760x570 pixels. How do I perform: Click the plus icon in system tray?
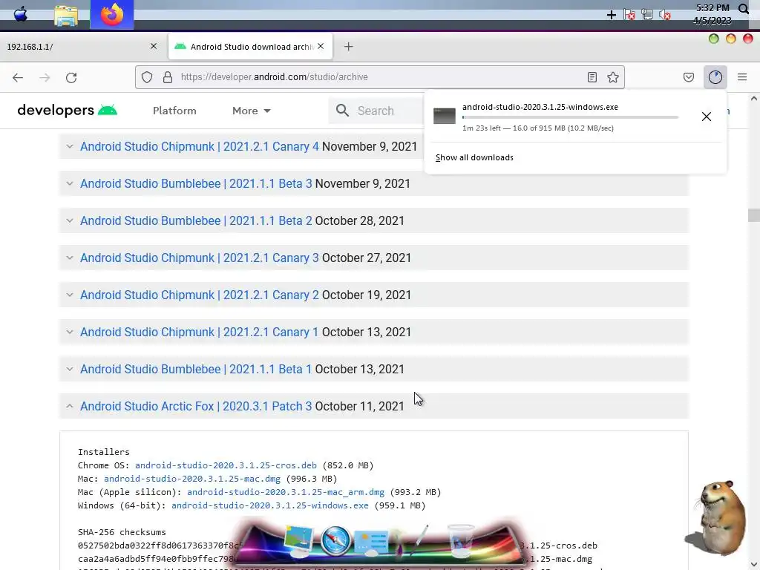tap(612, 15)
